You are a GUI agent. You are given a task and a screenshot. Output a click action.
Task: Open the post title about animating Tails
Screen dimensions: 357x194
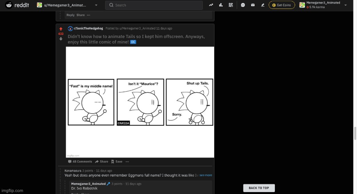coord(136,39)
